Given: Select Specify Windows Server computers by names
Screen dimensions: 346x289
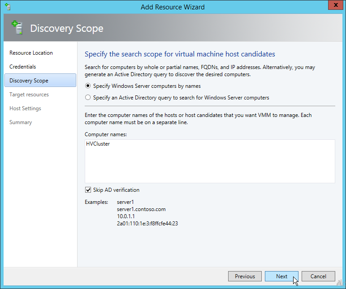Looking at the screenshot, I should click(88, 86).
